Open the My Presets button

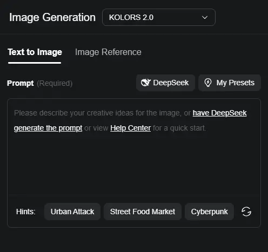point(230,83)
